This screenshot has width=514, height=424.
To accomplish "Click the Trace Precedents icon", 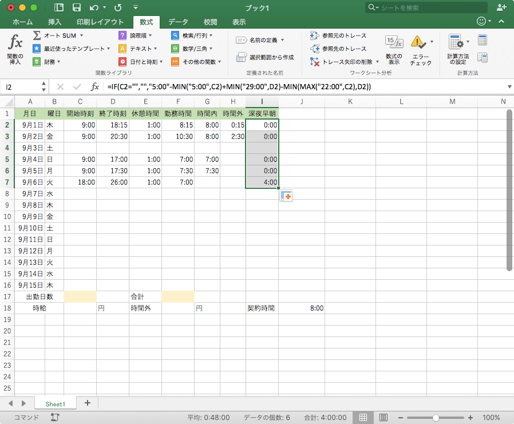I will coord(314,35).
